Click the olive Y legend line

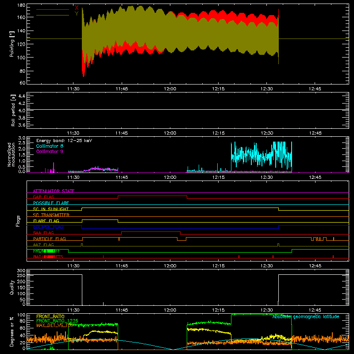(x=53, y=15)
